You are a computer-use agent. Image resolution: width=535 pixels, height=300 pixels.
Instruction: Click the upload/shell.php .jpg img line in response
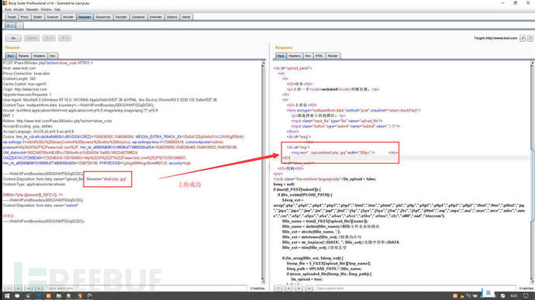point(333,153)
